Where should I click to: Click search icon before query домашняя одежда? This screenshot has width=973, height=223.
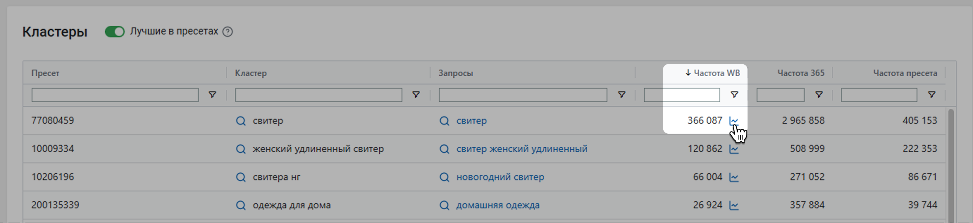click(444, 205)
